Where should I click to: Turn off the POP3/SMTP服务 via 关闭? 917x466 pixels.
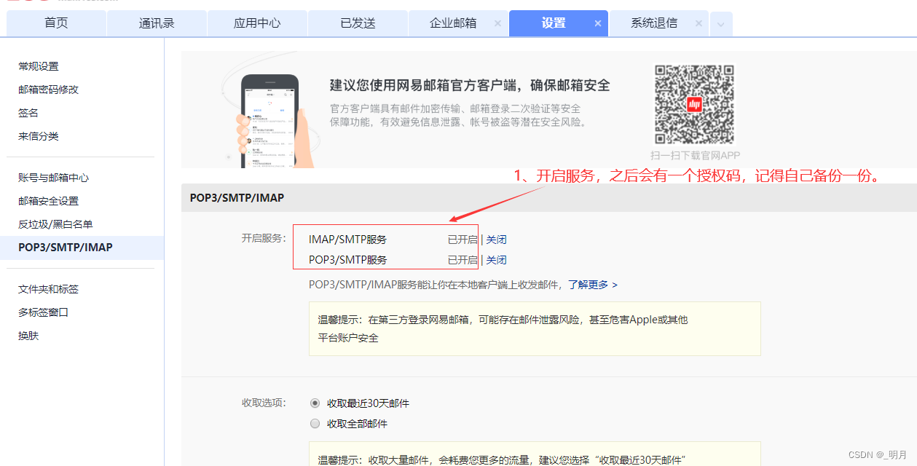pos(496,260)
